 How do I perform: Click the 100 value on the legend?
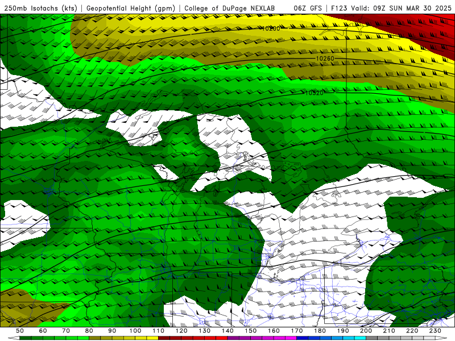pyautogui.click(x=135, y=331)
